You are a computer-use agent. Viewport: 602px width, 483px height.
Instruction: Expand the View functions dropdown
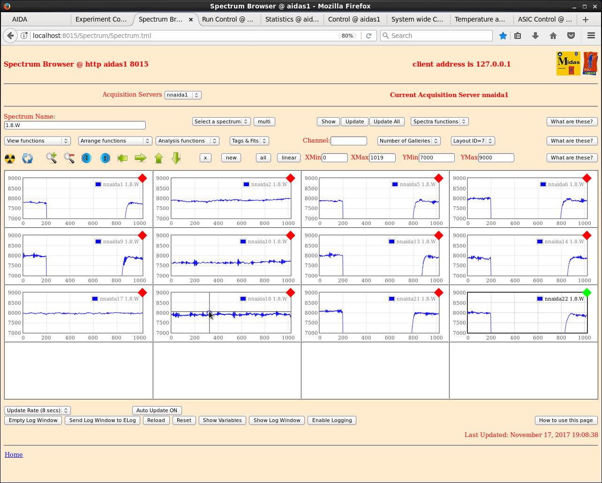coord(38,141)
